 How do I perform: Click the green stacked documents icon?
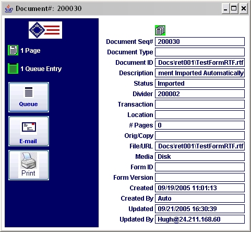160,30
